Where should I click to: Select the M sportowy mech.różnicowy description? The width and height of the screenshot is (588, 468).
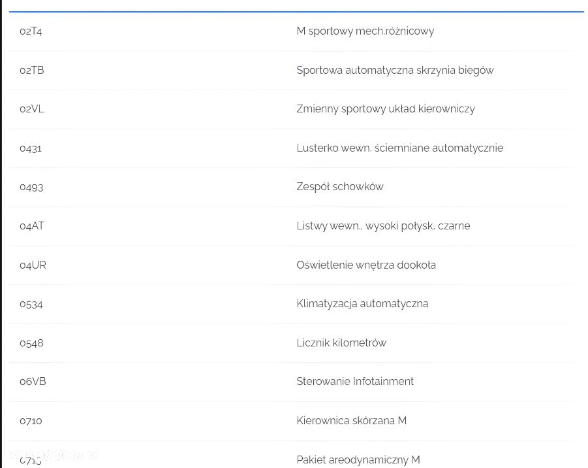tap(365, 31)
